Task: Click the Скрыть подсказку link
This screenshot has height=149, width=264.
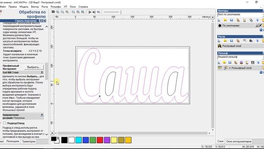Action: pyautogui.click(x=26, y=21)
